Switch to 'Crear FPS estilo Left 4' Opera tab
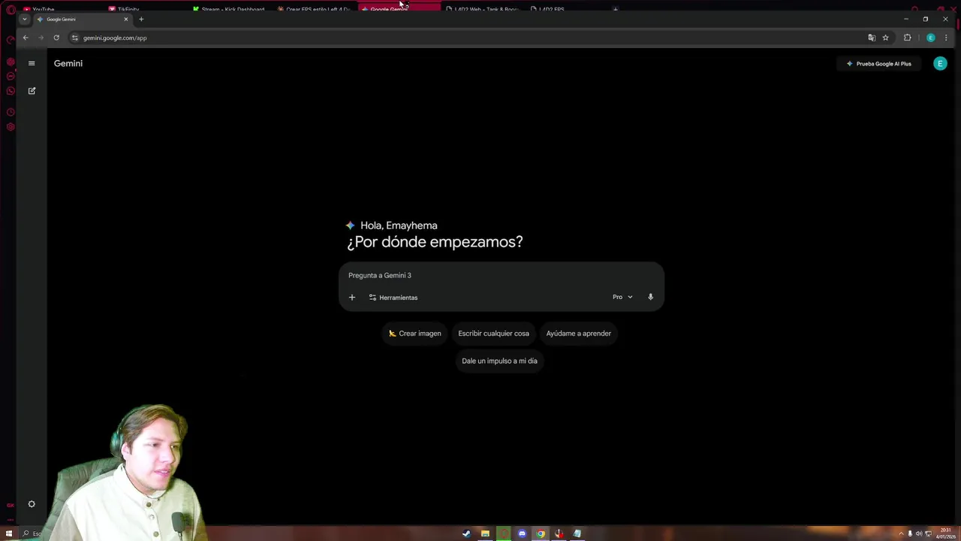The image size is (961, 541). [316, 9]
